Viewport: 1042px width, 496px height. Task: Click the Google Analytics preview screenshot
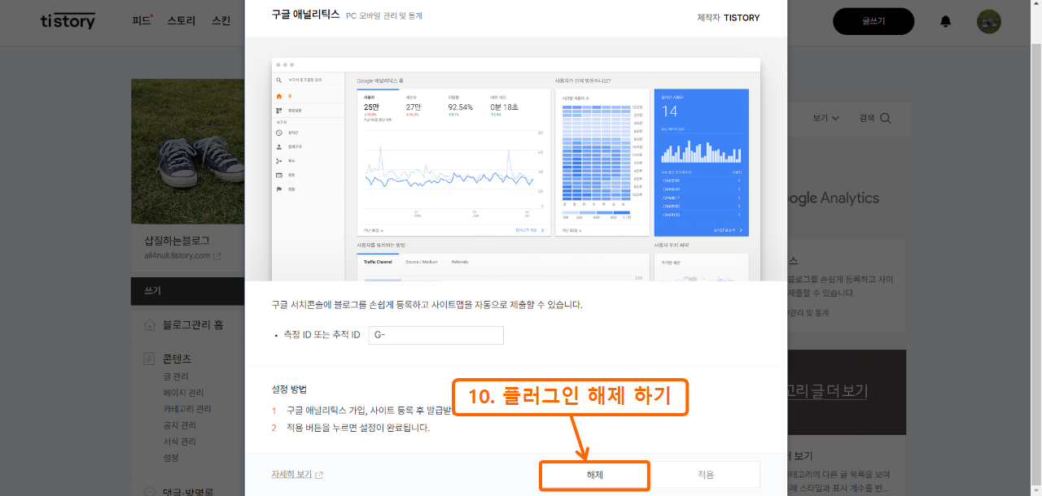point(515,169)
